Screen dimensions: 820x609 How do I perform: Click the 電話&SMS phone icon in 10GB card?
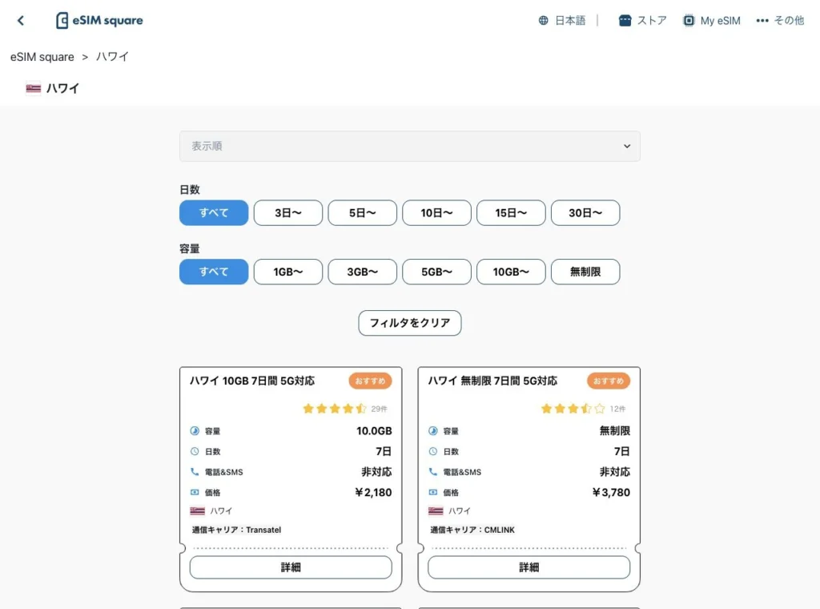tap(195, 471)
